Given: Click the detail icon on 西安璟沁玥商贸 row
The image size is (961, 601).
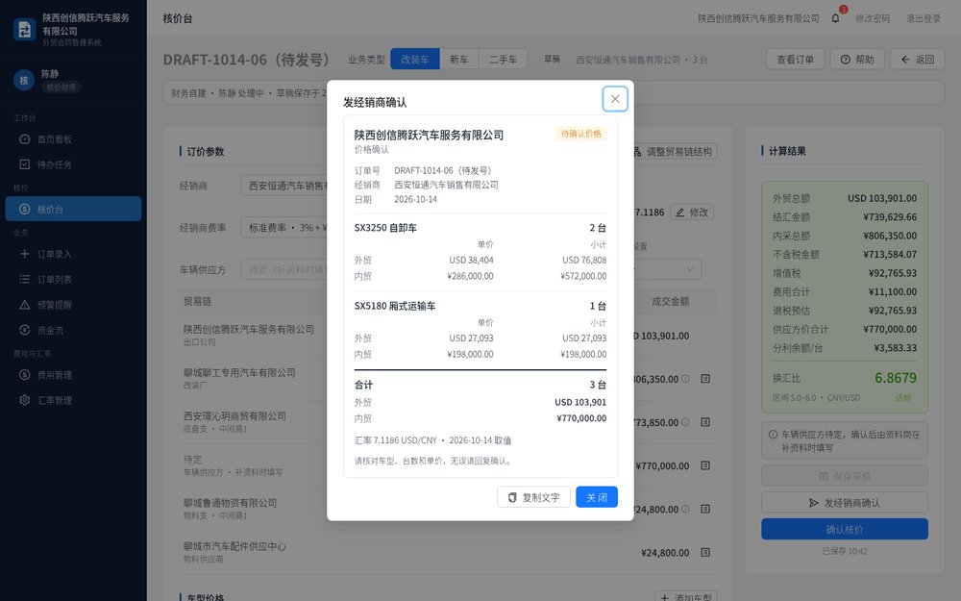Looking at the screenshot, I should coord(705,422).
